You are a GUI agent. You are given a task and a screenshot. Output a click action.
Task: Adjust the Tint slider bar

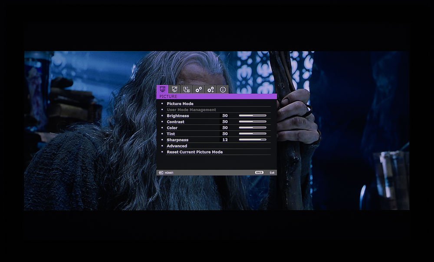[x=253, y=133]
